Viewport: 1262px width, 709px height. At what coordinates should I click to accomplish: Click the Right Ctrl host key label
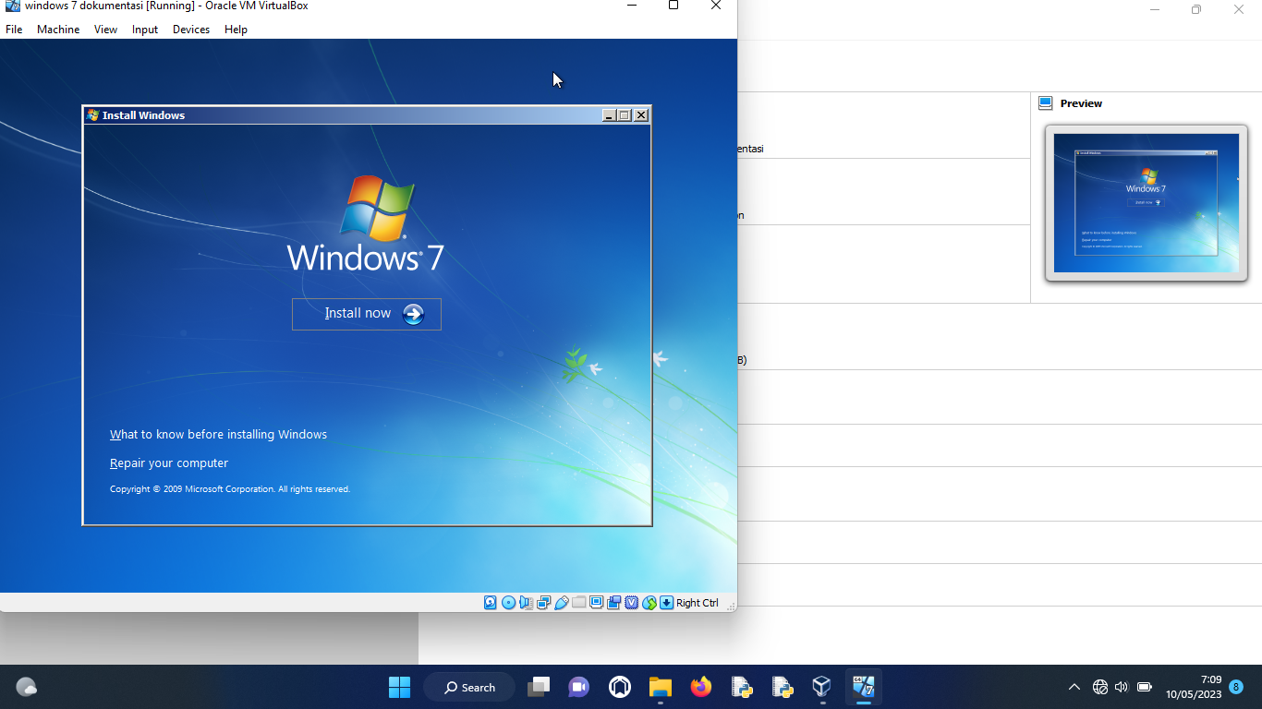[x=697, y=603]
